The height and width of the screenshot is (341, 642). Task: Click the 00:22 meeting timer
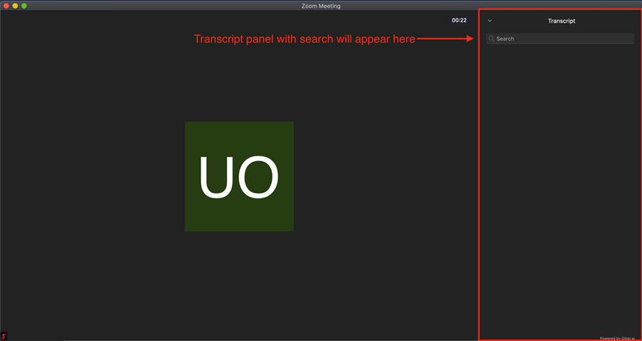click(x=459, y=20)
